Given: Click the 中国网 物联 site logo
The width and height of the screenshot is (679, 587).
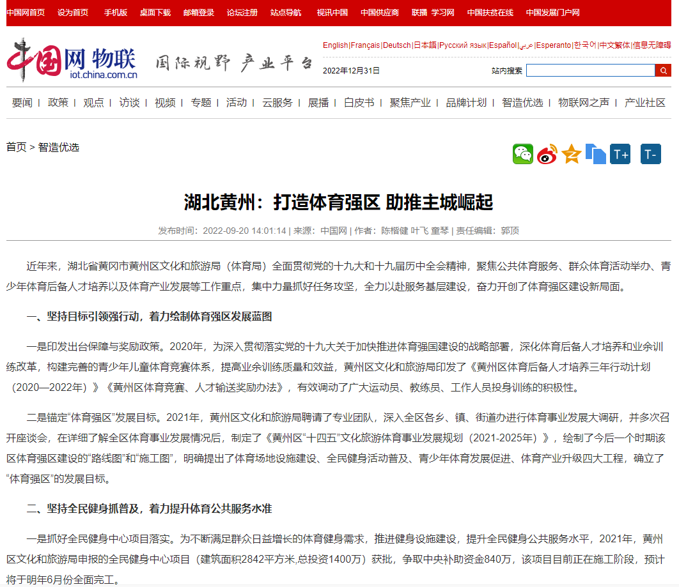Looking at the screenshot, I should 72,60.
